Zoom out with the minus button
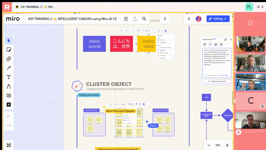This screenshot has width=266, height=150. (x=209, y=145)
